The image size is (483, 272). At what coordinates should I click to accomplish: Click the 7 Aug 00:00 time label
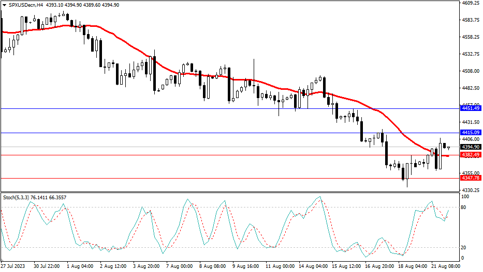point(180,267)
